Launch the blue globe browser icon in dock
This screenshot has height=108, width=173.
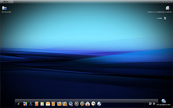[99, 104]
